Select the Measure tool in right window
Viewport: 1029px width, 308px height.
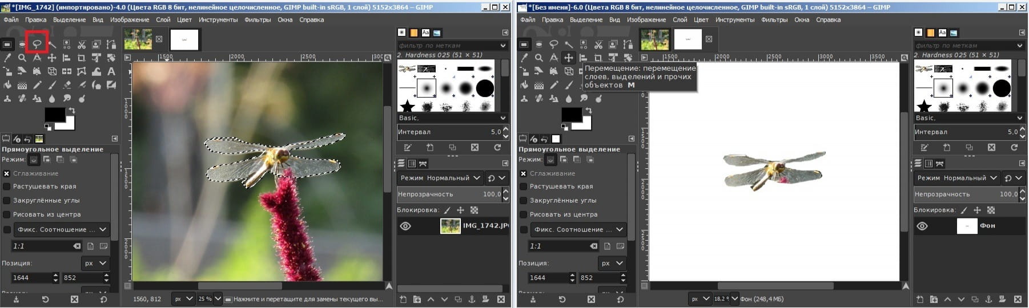[x=553, y=58]
